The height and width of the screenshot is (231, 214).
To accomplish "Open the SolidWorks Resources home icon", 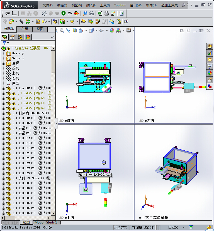I will [210, 47].
